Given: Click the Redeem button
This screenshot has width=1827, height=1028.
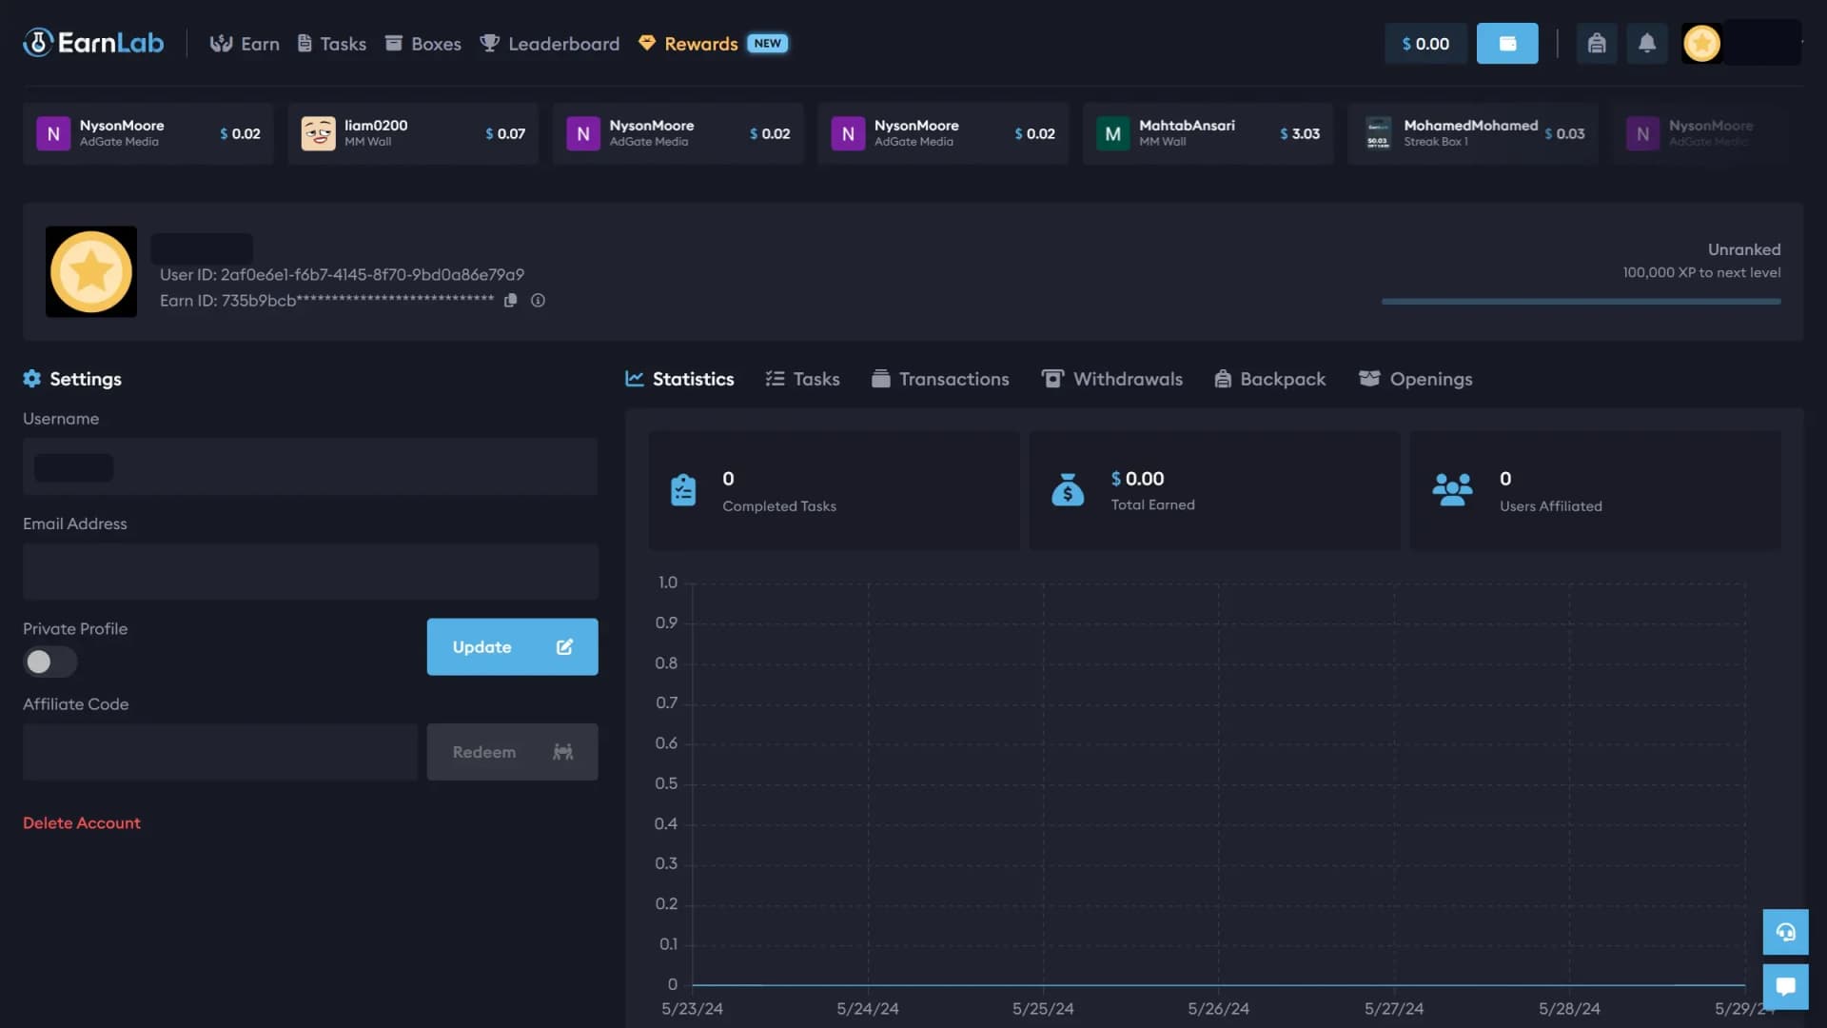Looking at the screenshot, I should [x=512, y=752].
